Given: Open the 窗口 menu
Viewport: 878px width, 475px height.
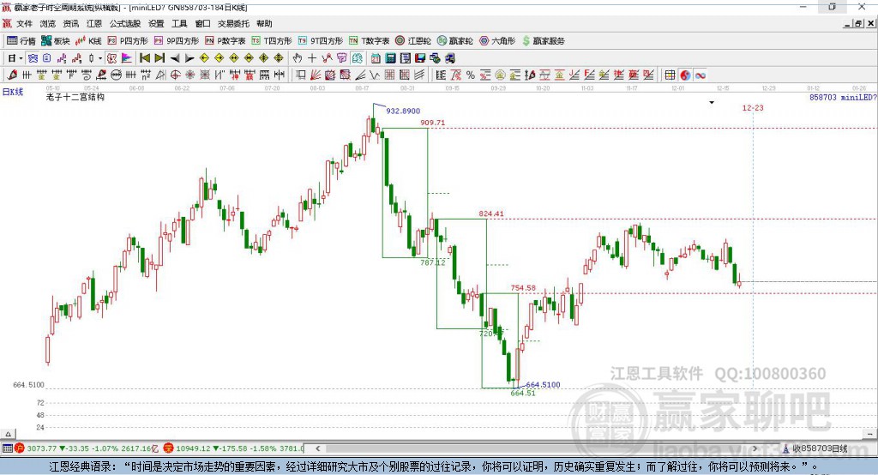Looking at the screenshot, I should click(202, 23).
